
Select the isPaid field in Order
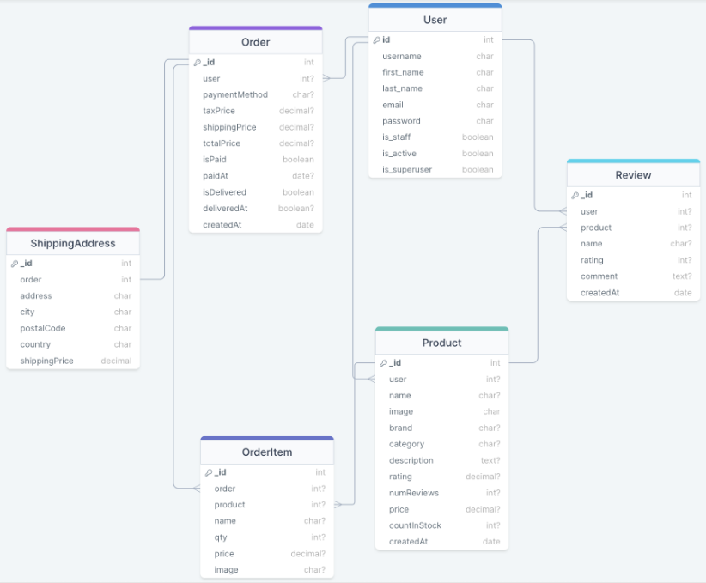(x=256, y=160)
